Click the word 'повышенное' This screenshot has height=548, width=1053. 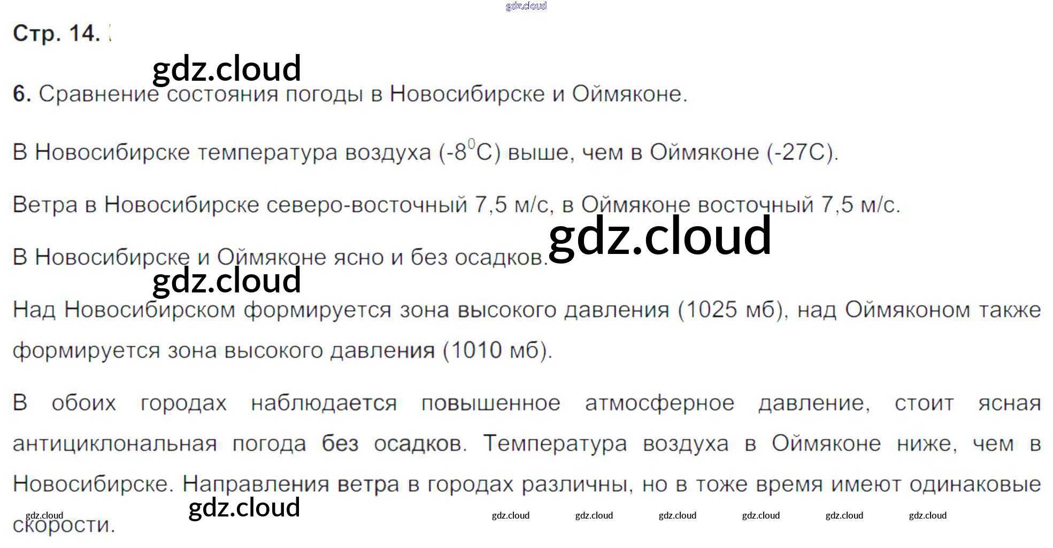coord(490,403)
